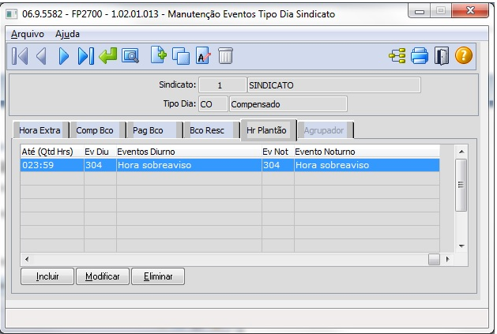Screen dimensions: 497x334
Task: Close the Manutenção Eventos window
Action: tap(470, 11)
